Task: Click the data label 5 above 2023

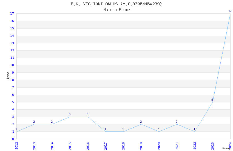Action: (212, 100)
